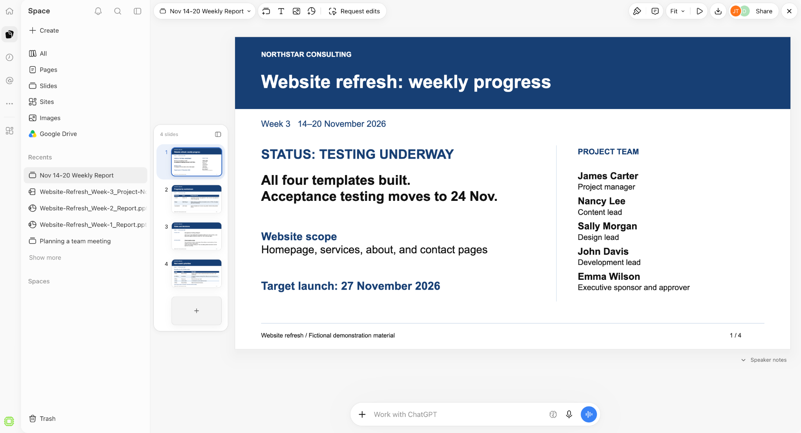Add a new slide from the toolbar icon
Image resolution: width=801 pixels, height=433 pixels.
[266, 11]
